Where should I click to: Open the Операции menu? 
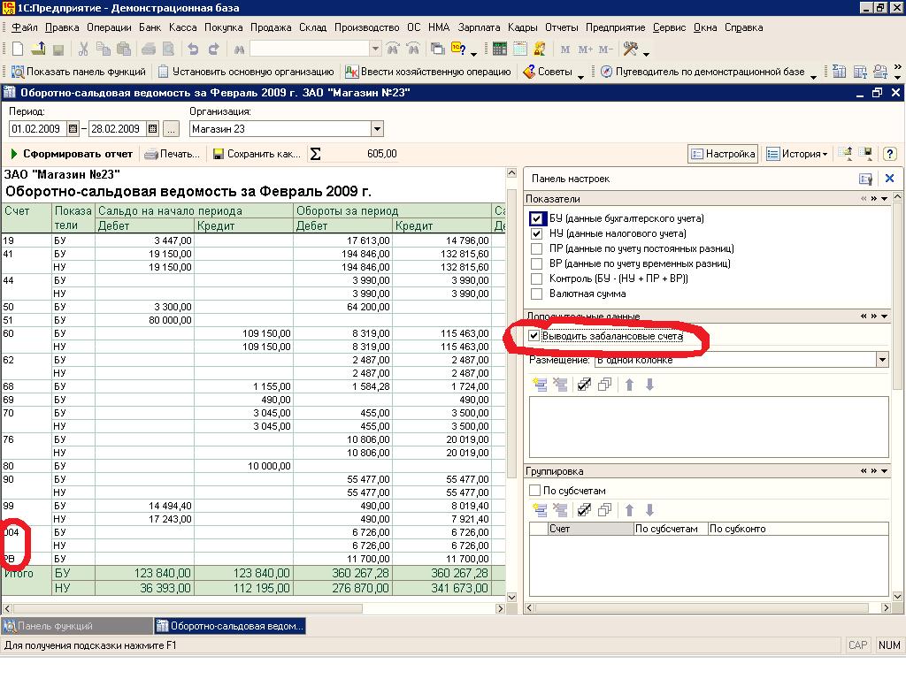[109, 27]
